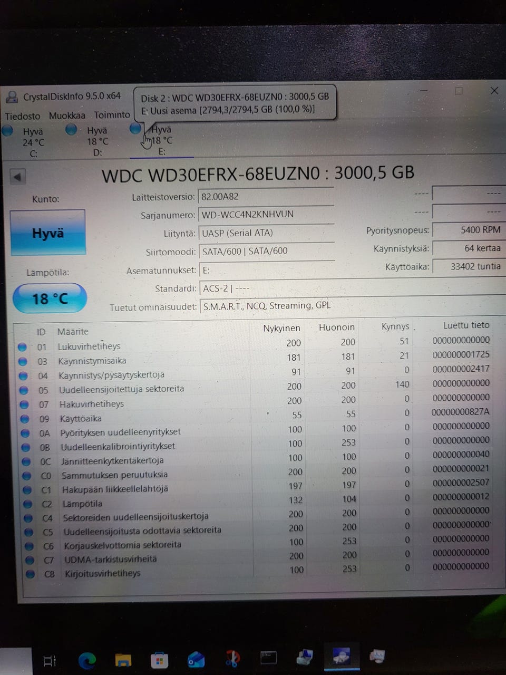The width and height of the screenshot is (506, 675).
Task: Click the status orb for Hakuvirhetiheys
Action: [24, 404]
